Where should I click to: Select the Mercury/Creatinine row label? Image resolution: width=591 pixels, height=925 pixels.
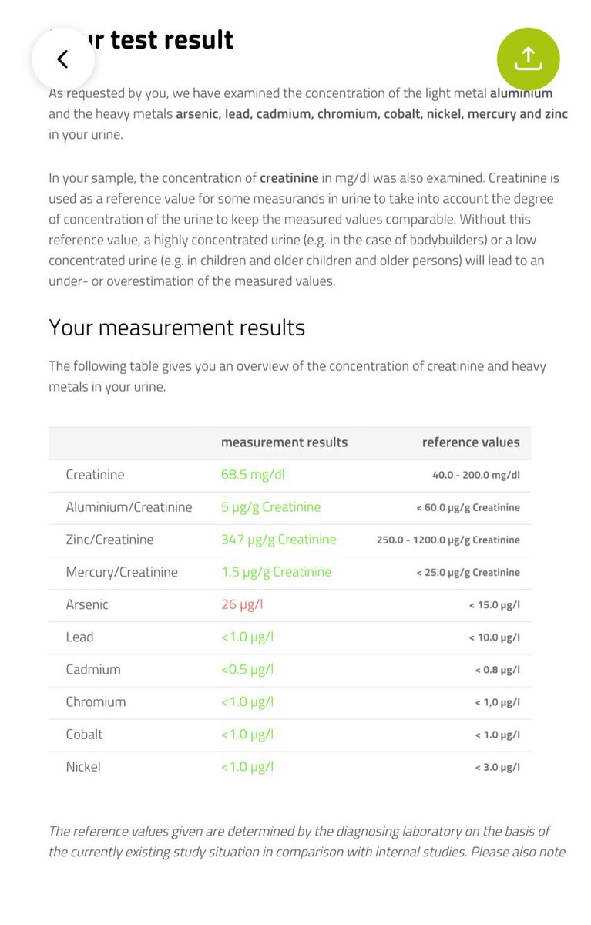(122, 573)
